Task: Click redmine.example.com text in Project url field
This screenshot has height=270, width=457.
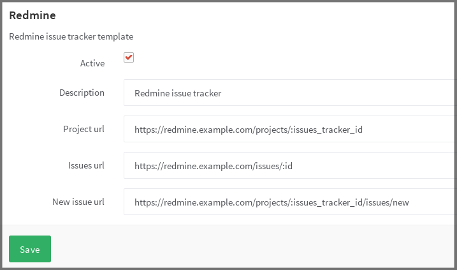Action: [199, 130]
